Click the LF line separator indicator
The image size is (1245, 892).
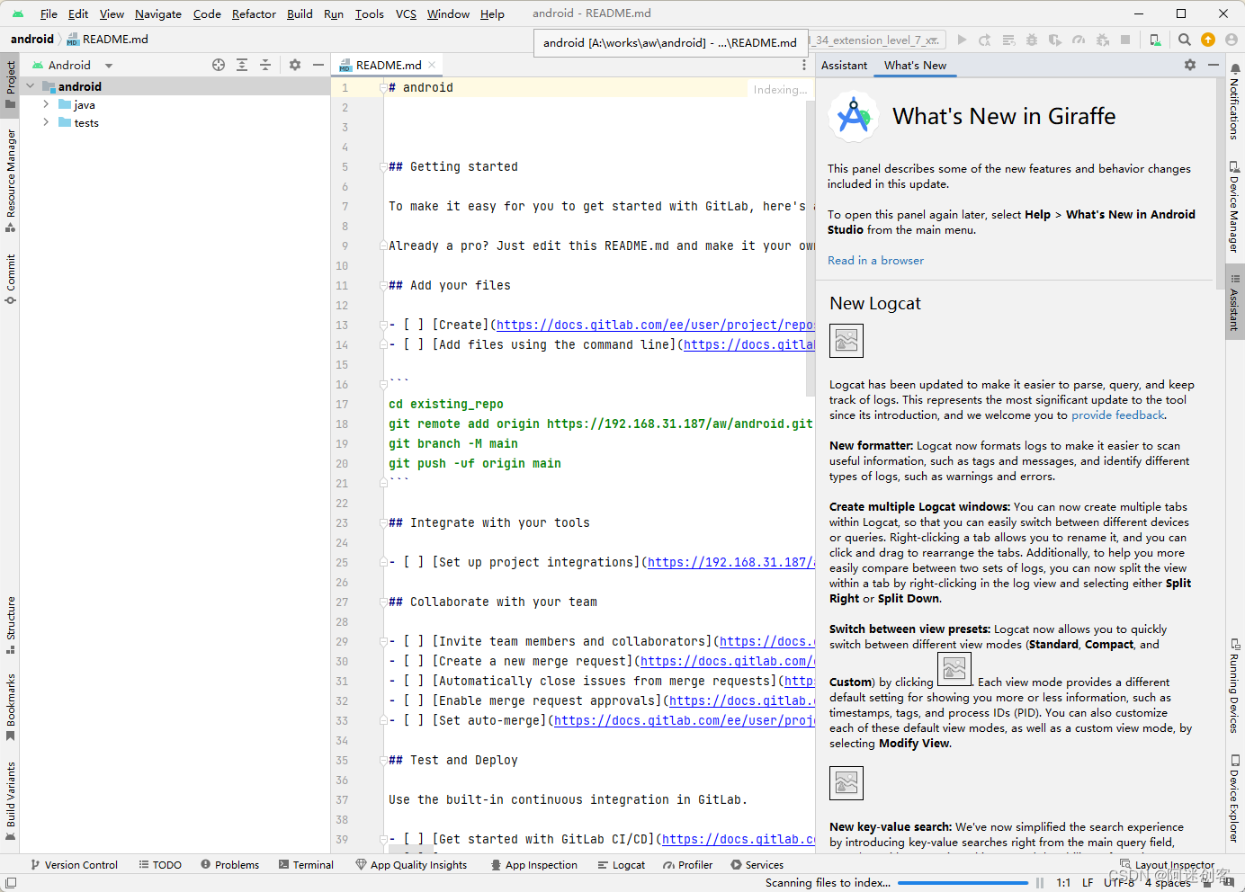coord(1088,883)
